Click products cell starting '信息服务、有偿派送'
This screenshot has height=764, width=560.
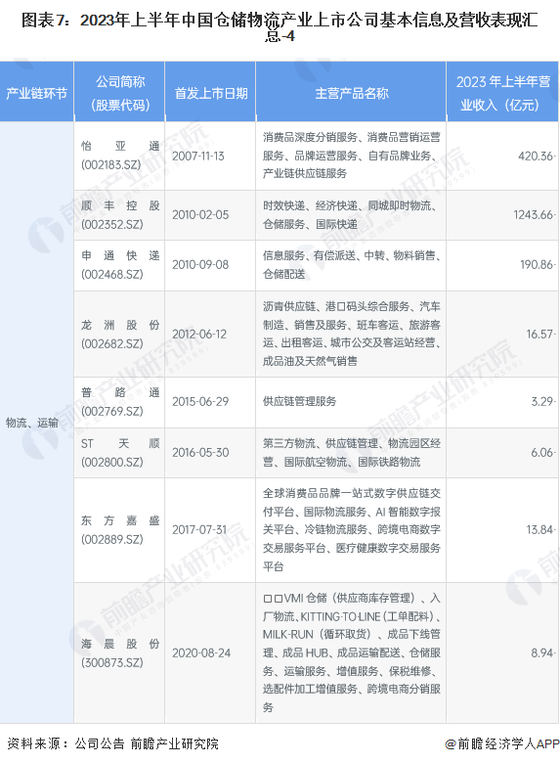[x=351, y=265]
